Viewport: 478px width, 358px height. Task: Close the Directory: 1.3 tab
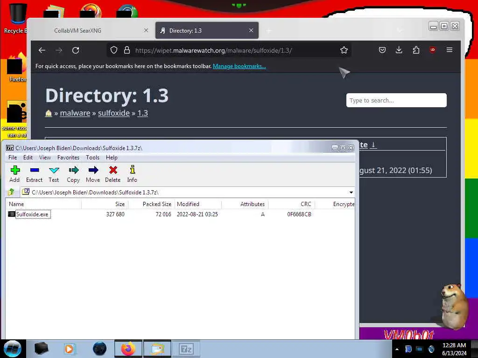coord(251,30)
